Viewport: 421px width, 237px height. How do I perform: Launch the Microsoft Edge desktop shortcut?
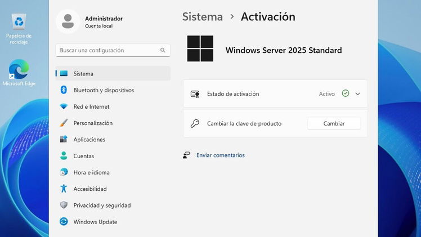click(19, 73)
